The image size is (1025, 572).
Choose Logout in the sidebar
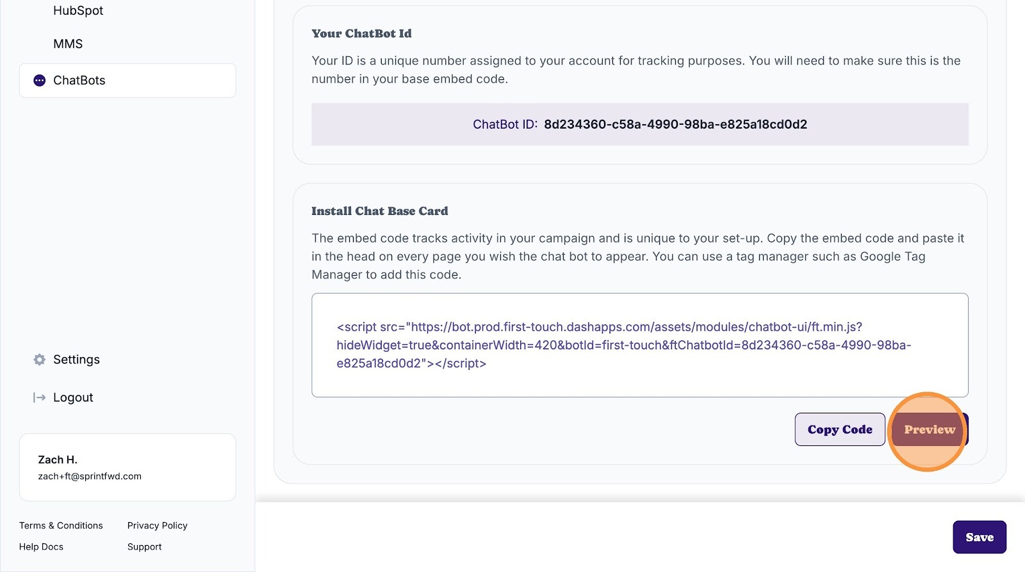click(73, 397)
